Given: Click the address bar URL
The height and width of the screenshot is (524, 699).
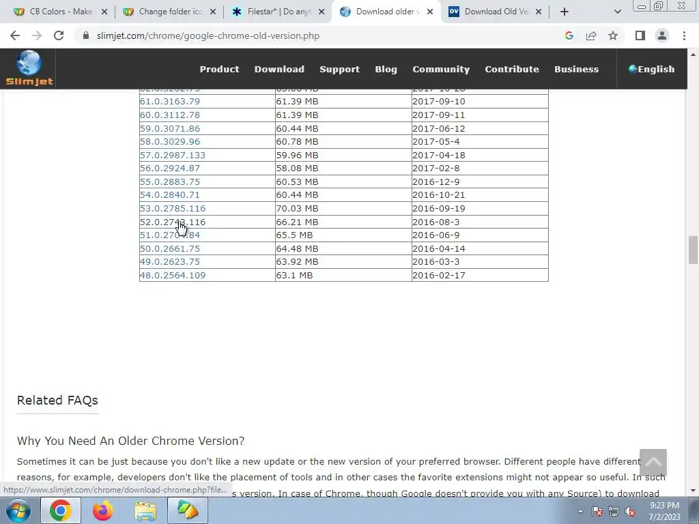Looking at the screenshot, I should [x=208, y=35].
